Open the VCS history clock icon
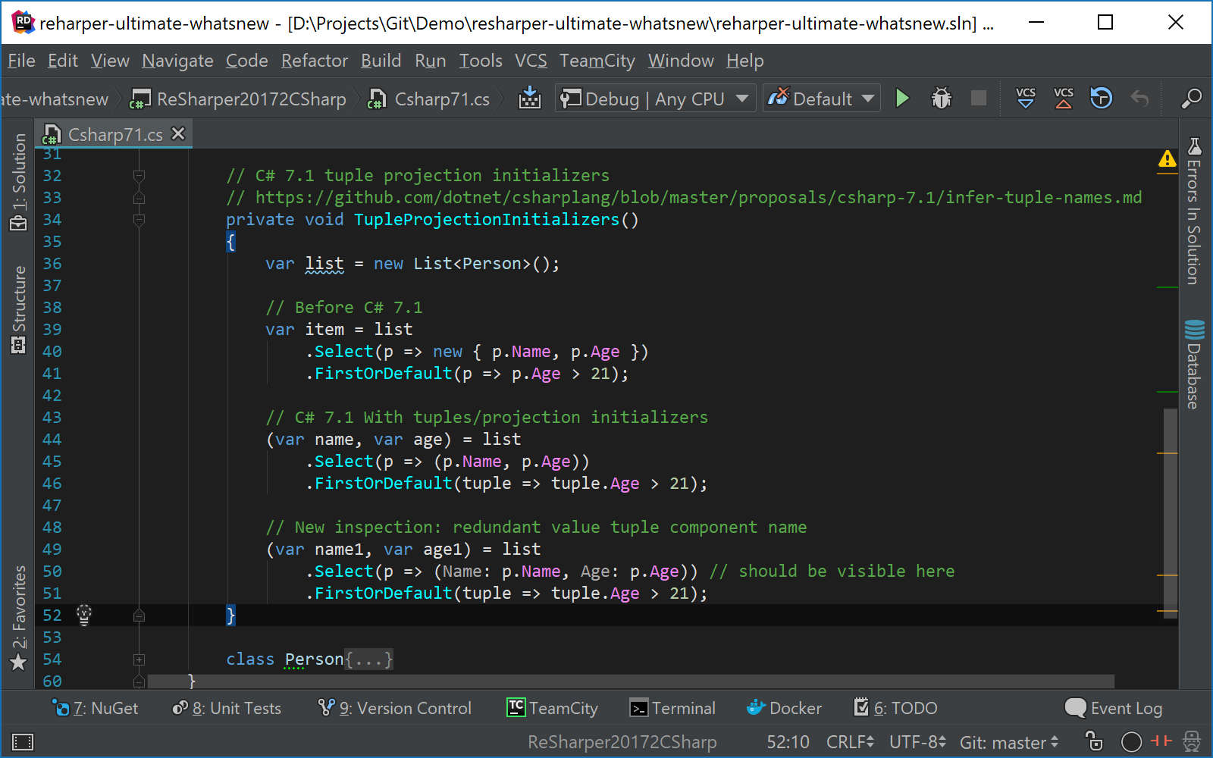The height and width of the screenshot is (758, 1213). [x=1101, y=98]
